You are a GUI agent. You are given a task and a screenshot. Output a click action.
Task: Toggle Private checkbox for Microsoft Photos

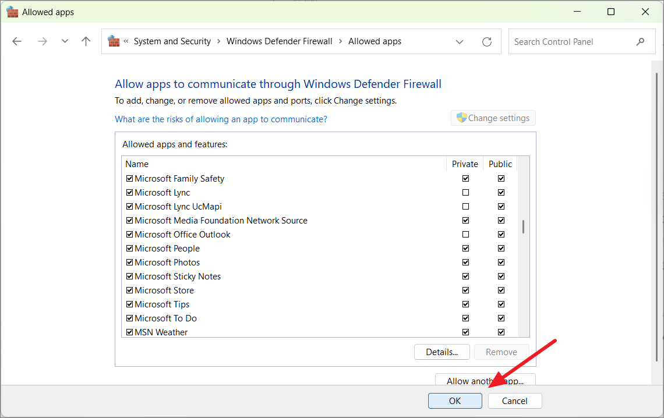[x=466, y=263]
